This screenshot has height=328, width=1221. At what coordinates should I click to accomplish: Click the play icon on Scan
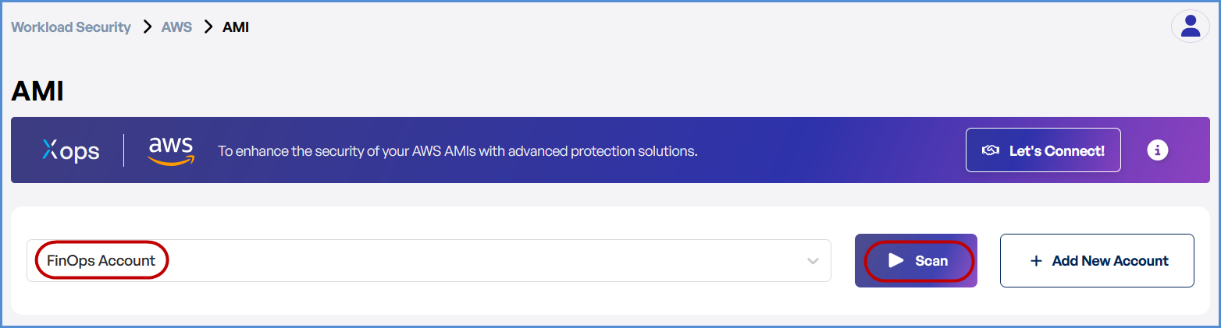896,261
